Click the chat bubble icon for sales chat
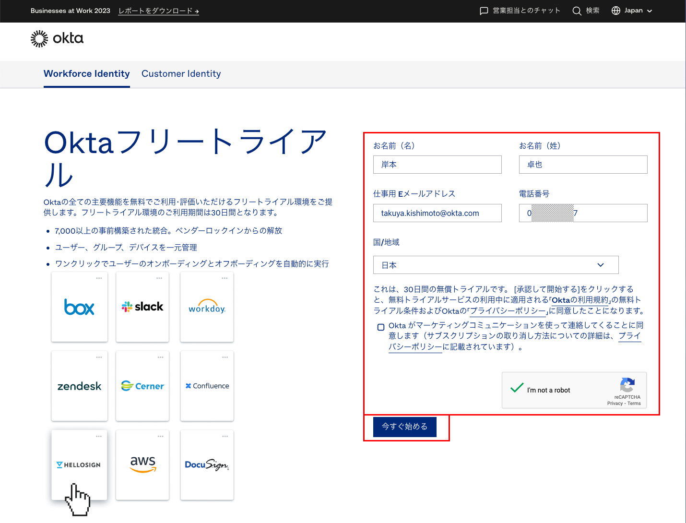The image size is (686, 523). tap(484, 11)
